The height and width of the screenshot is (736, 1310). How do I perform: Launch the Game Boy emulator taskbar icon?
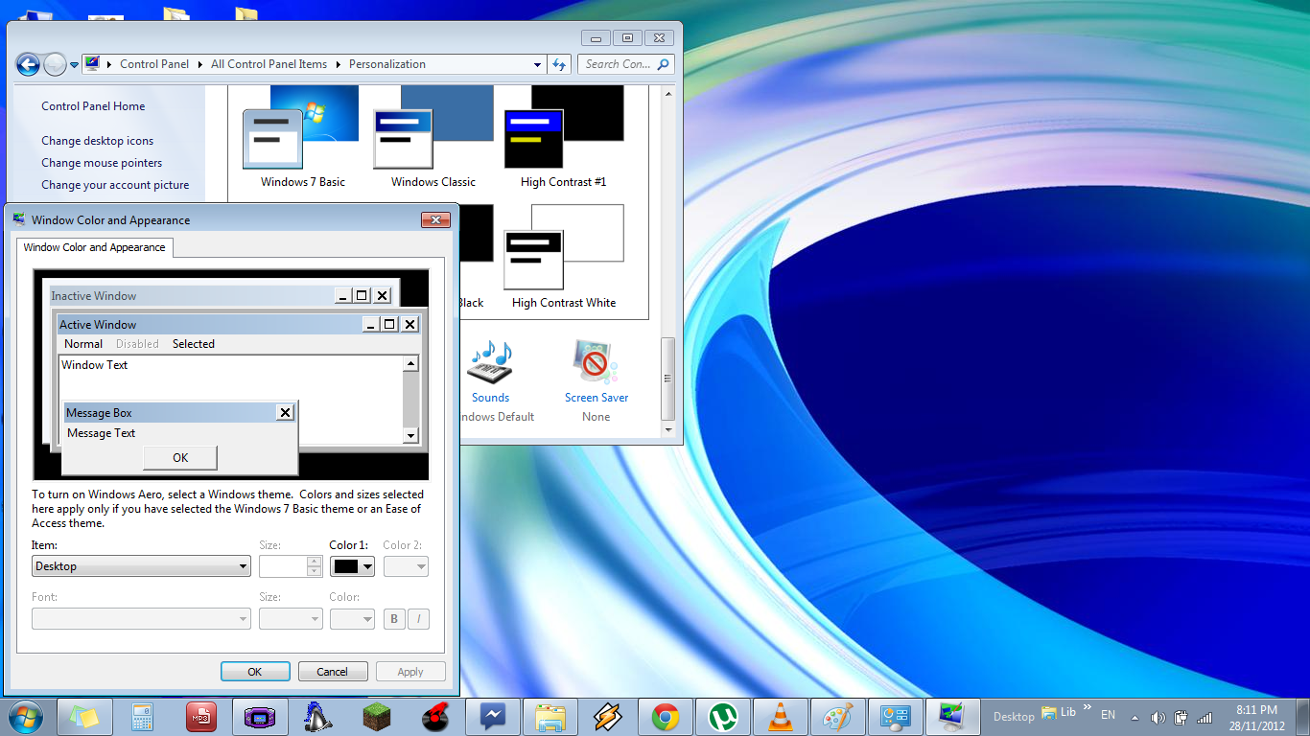point(259,716)
